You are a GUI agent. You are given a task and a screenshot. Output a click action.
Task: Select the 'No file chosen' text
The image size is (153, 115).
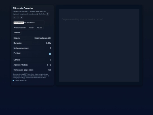[29, 23]
